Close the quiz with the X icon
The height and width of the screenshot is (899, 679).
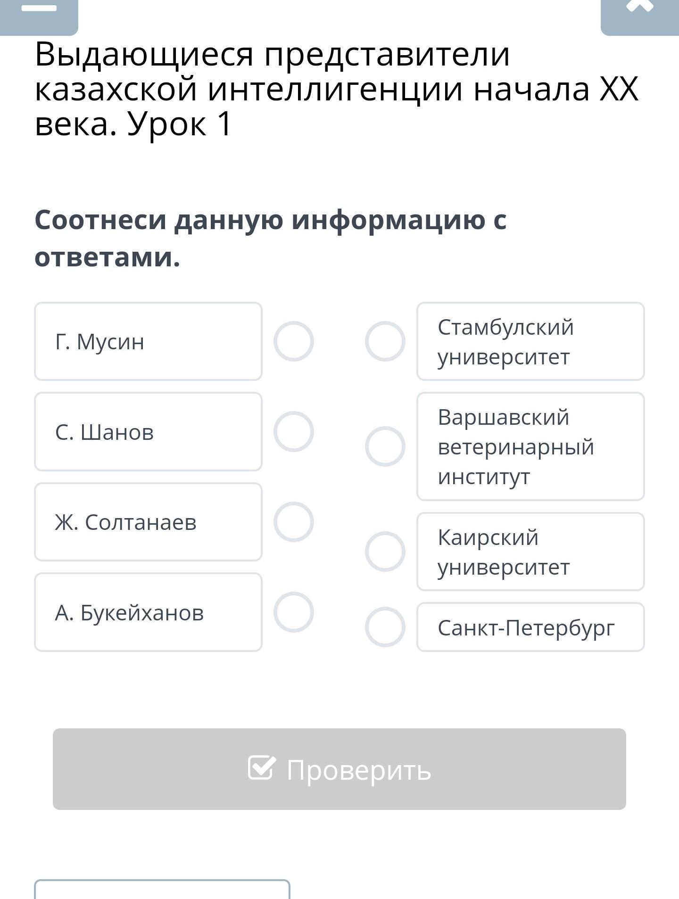639,7
